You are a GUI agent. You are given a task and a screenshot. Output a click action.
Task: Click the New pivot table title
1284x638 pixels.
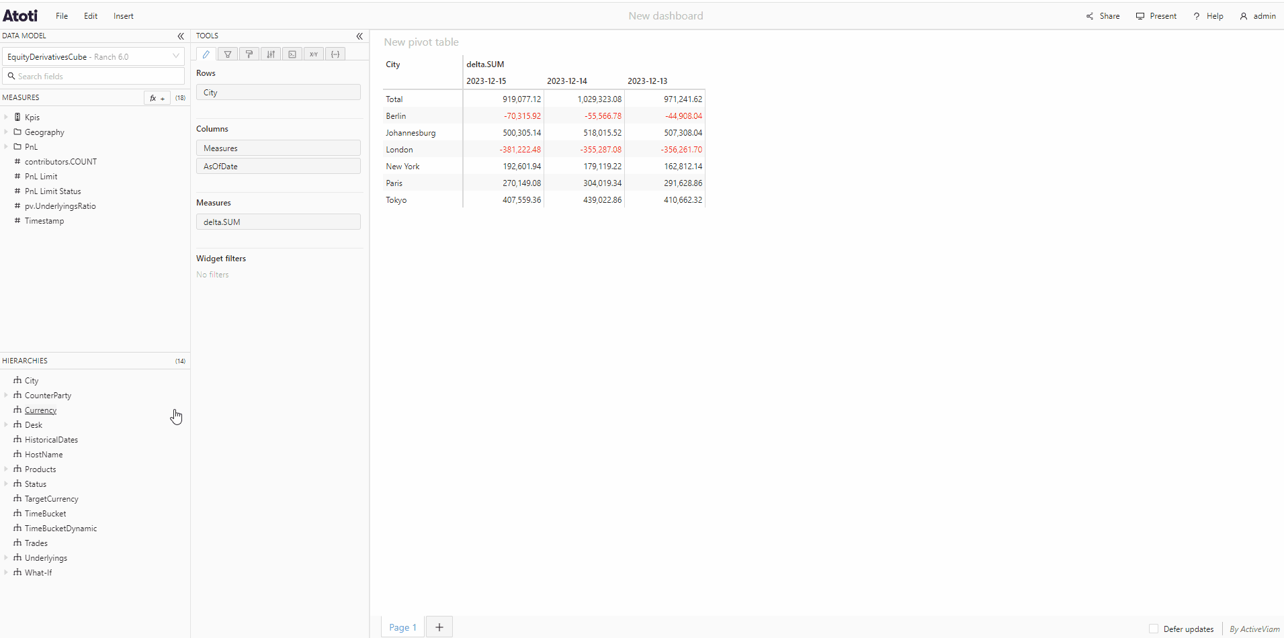click(x=421, y=42)
